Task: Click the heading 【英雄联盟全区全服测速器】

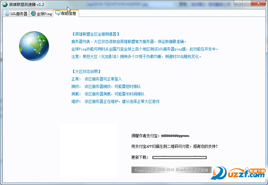Action: tap(96, 34)
